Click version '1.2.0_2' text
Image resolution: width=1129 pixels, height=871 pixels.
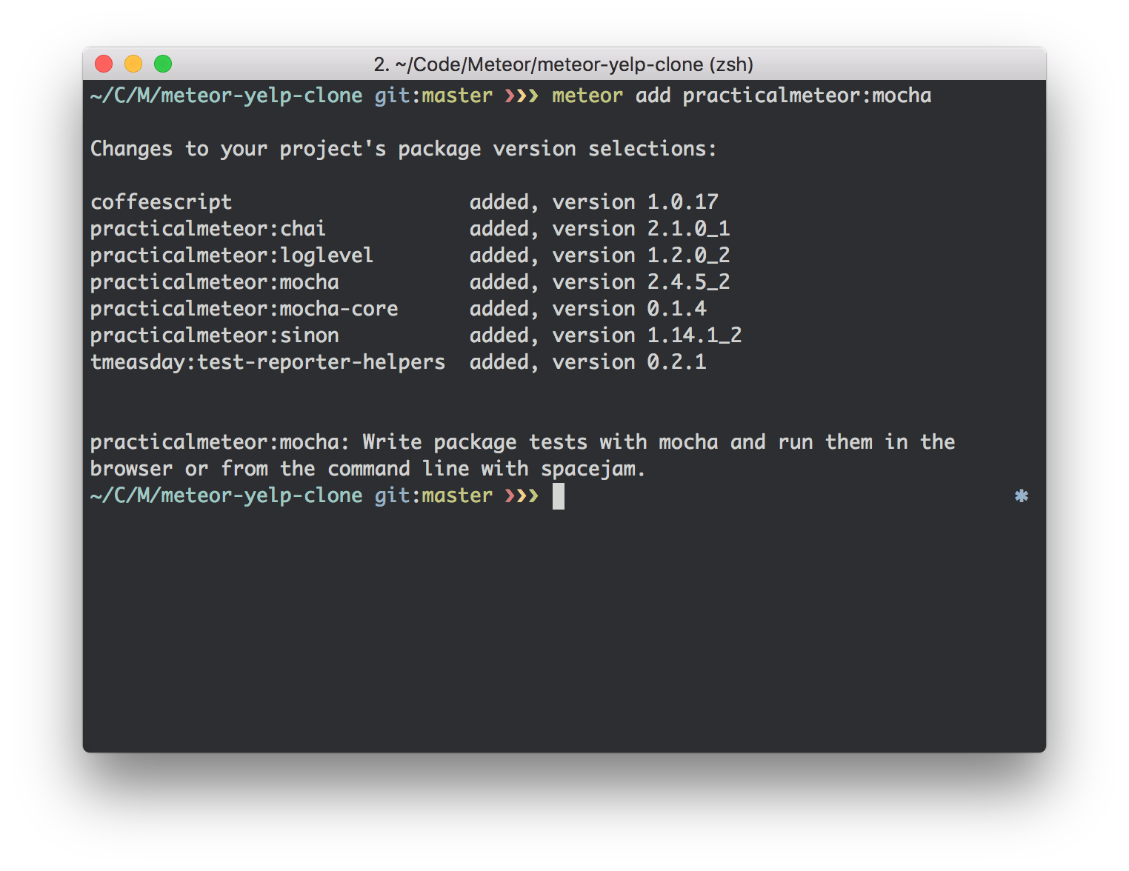689,256
